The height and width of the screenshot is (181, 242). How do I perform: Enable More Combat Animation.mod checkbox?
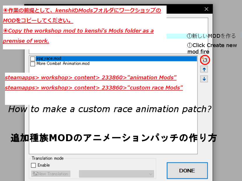pyautogui.click(x=33, y=64)
